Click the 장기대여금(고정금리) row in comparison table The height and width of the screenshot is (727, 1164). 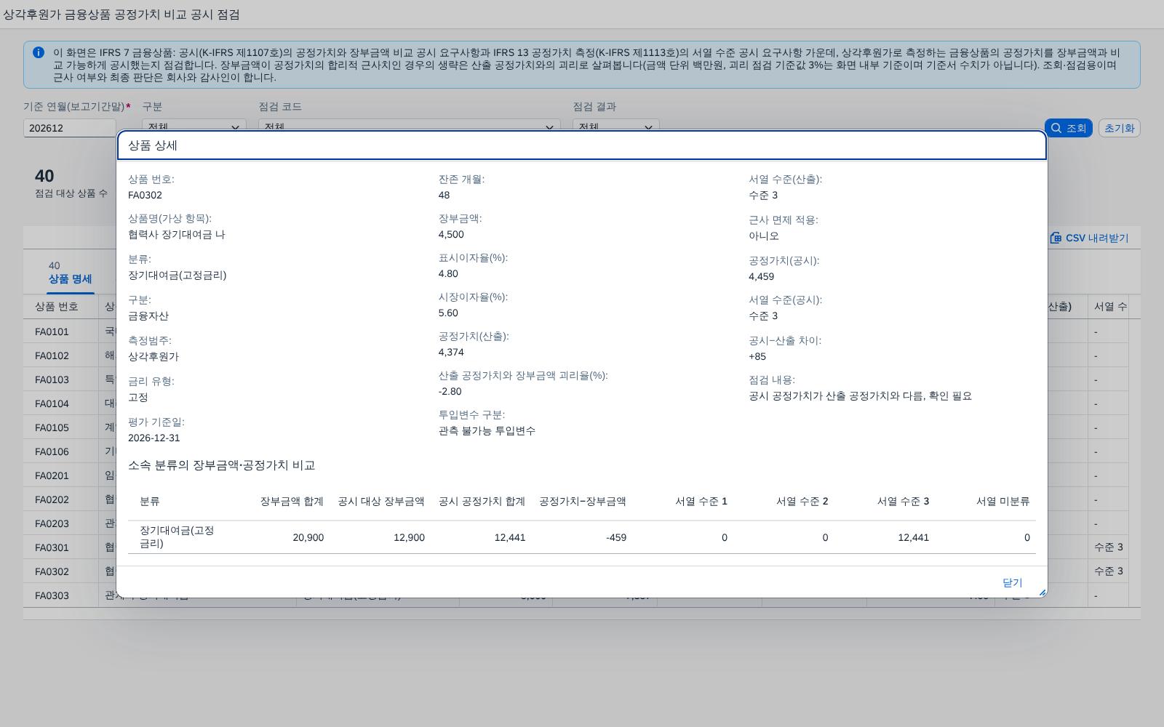pyautogui.click(x=582, y=537)
